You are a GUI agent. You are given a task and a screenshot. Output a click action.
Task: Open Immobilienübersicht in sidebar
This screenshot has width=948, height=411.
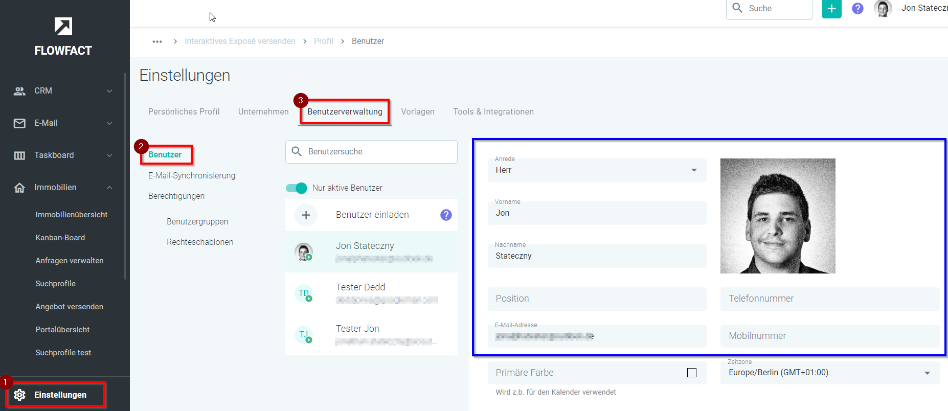72,215
